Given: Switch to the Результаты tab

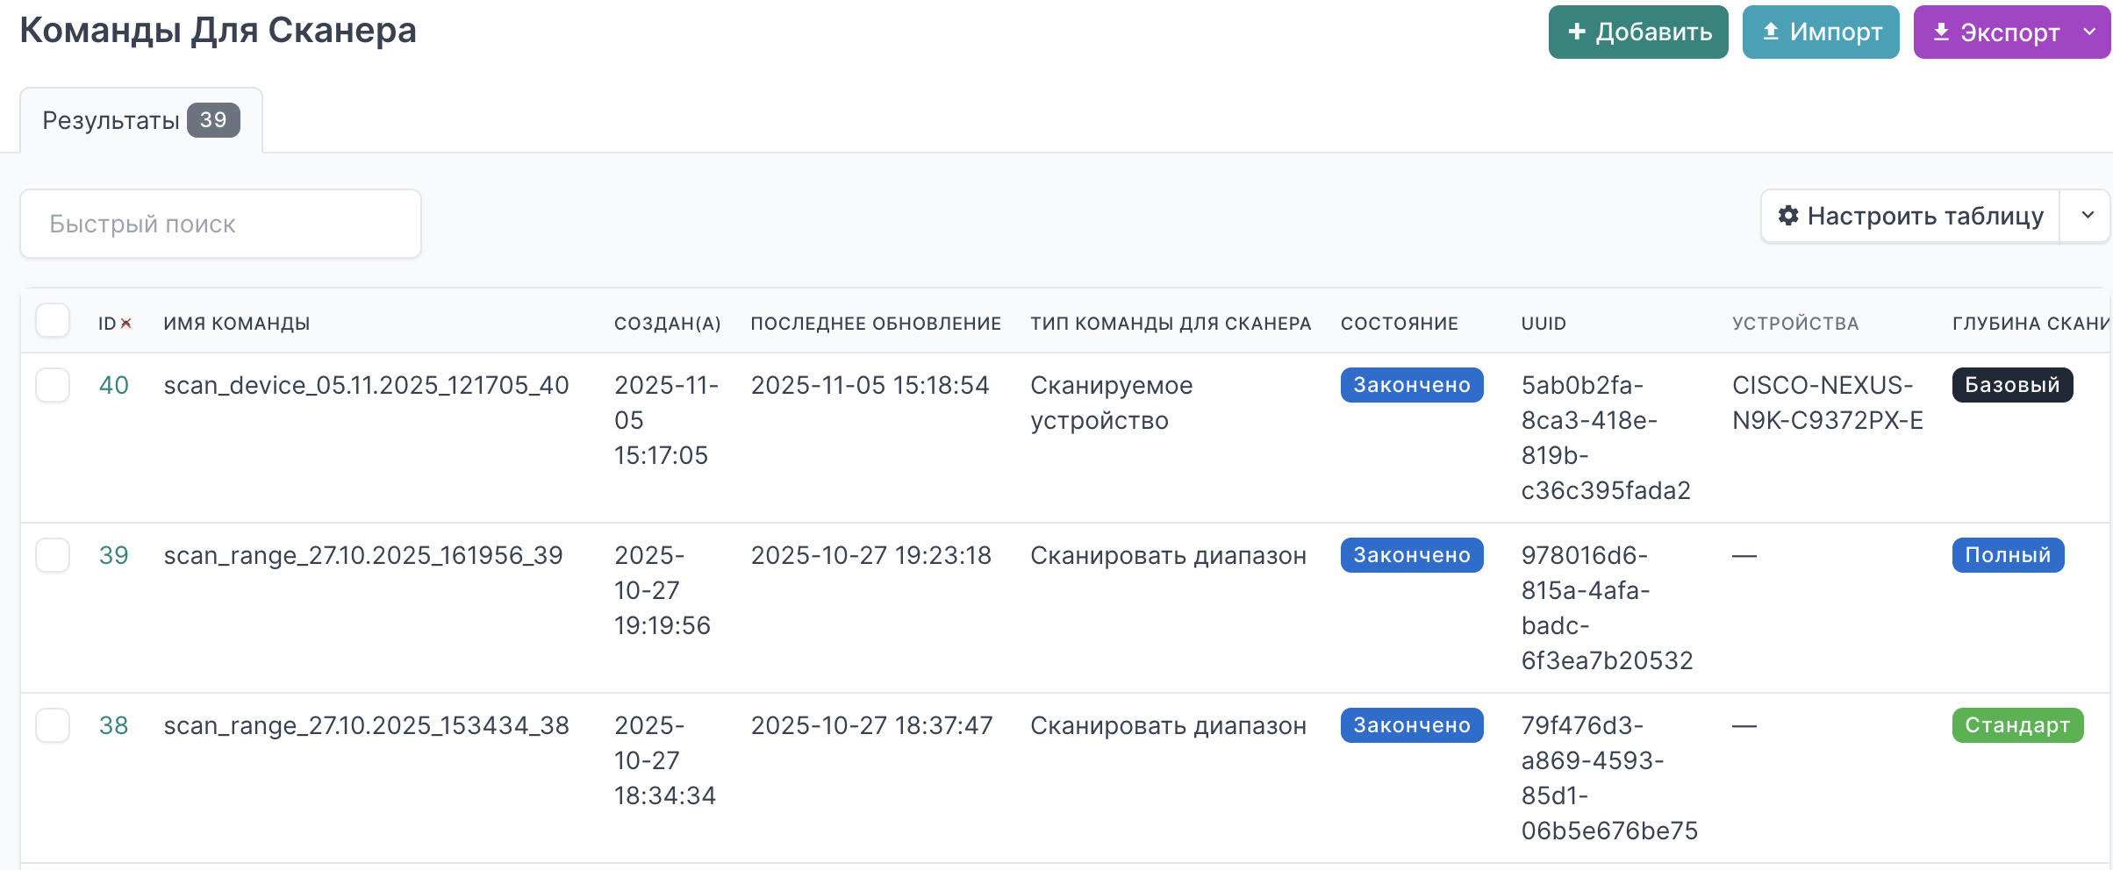Looking at the screenshot, I should (140, 120).
